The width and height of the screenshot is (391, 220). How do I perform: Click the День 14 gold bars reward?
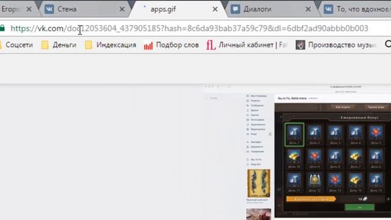tap(356, 182)
